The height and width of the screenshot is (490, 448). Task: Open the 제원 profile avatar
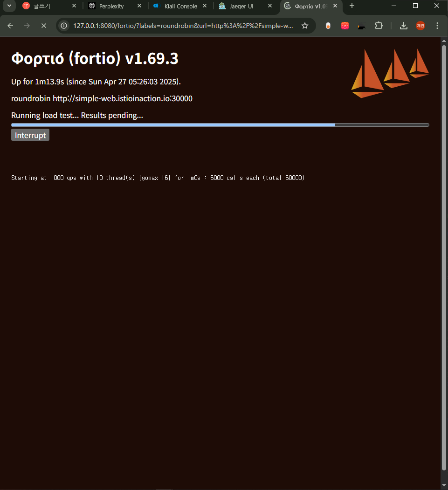pos(420,26)
